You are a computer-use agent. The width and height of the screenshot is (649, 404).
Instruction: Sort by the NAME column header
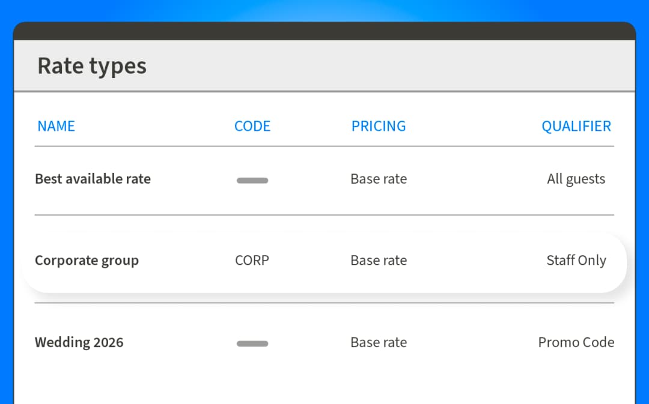click(x=56, y=126)
